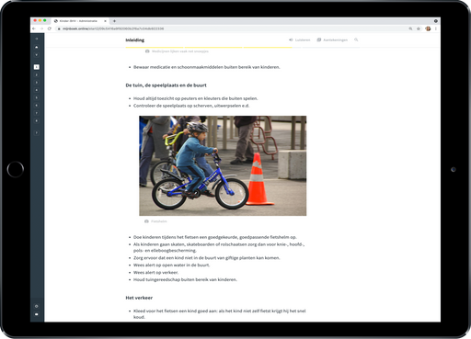
Task: Go to chapter 4 in the sidebar
Action: [x=37, y=90]
